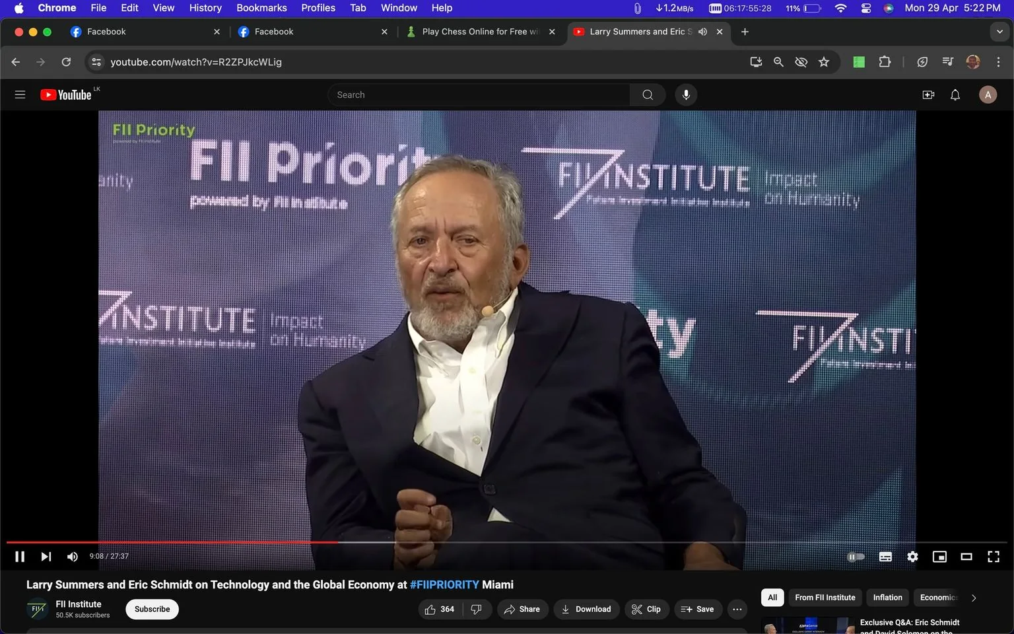Download the video
The width and height of the screenshot is (1014, 634).
tap(586, 609)
